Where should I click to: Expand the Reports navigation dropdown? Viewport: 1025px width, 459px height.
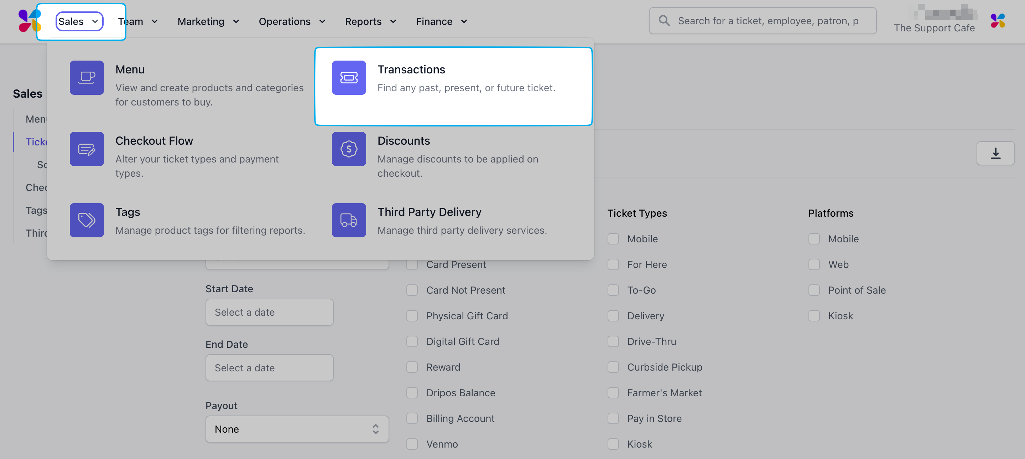(370, 21)
